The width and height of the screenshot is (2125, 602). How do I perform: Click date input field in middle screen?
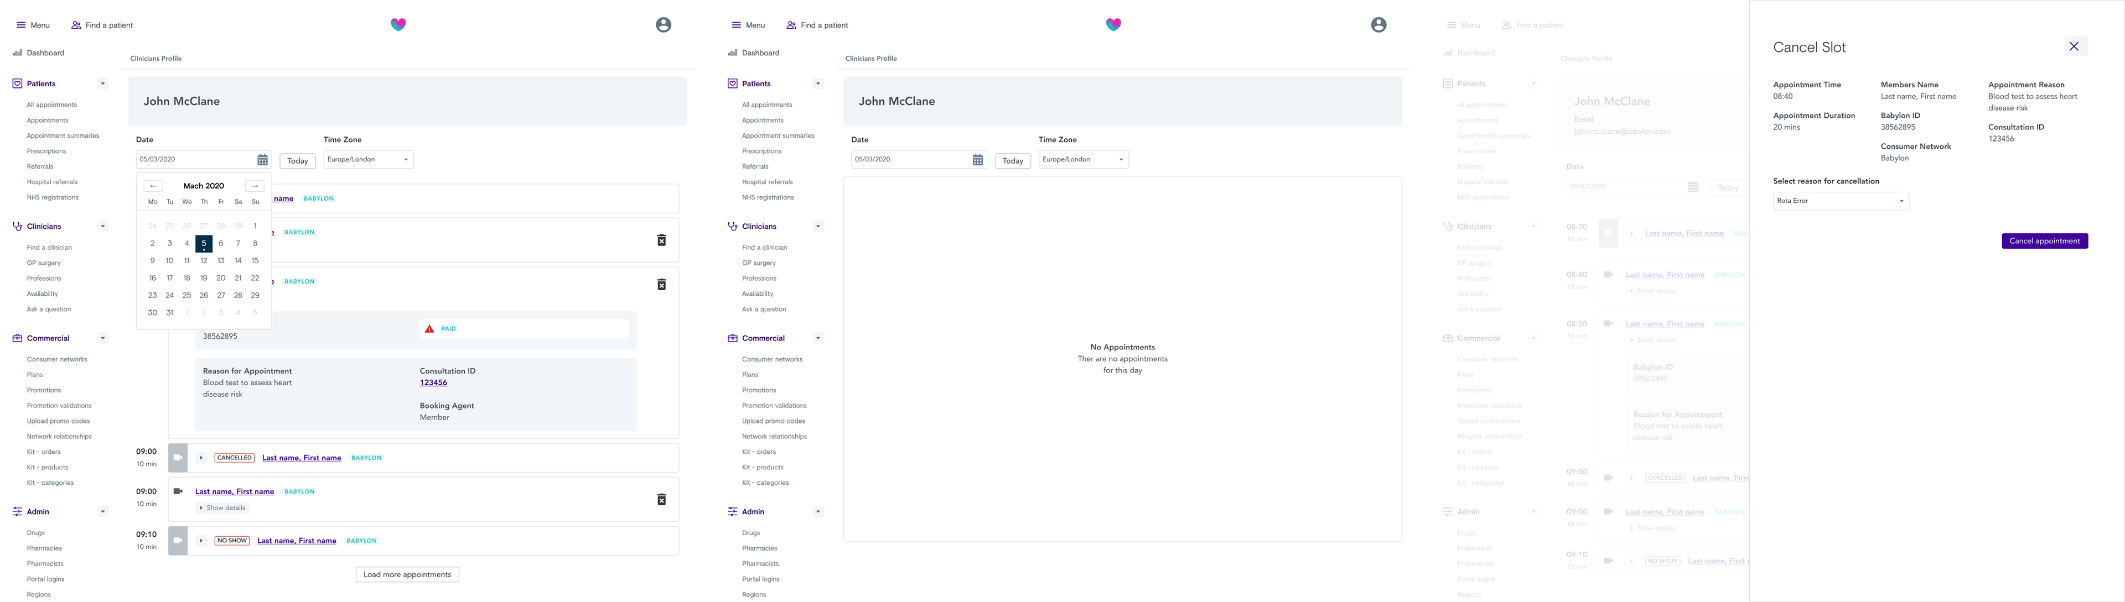pyautogui.click(x=918, y=160)
